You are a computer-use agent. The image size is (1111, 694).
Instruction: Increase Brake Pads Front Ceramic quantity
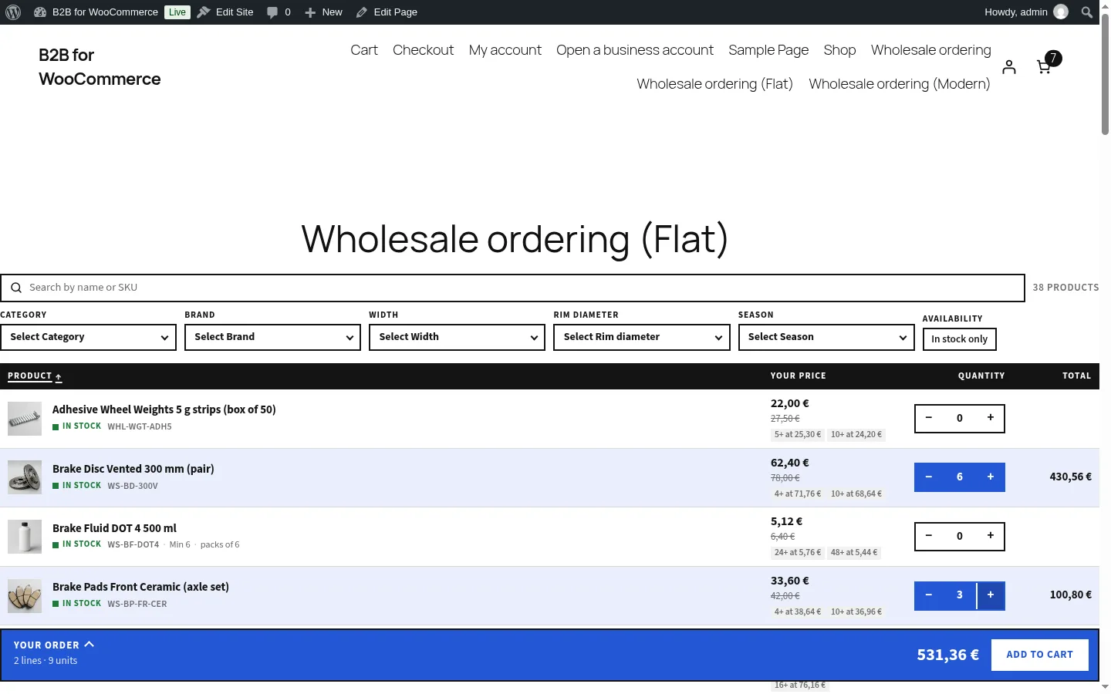point(991,595)
